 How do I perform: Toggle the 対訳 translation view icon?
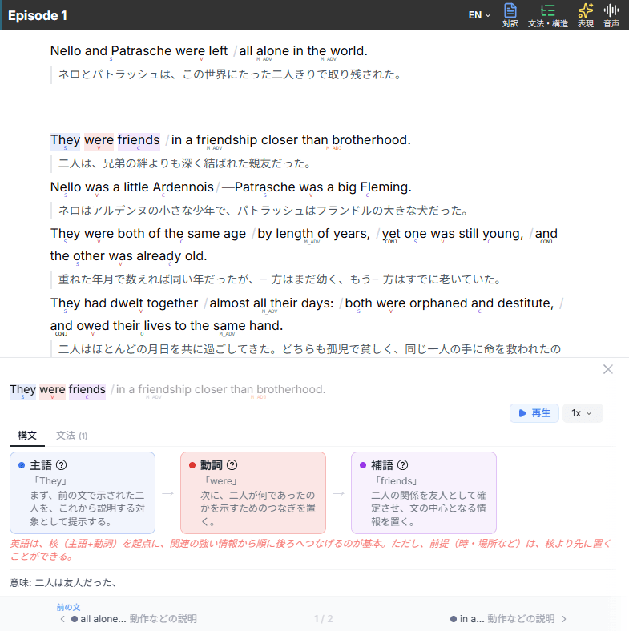tap(510, 15)
